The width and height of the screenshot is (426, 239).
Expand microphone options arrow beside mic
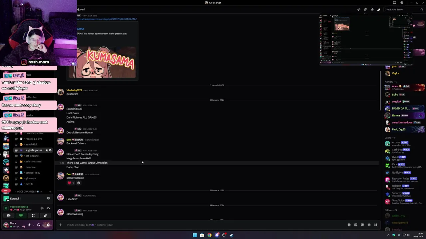coord(33,225)
